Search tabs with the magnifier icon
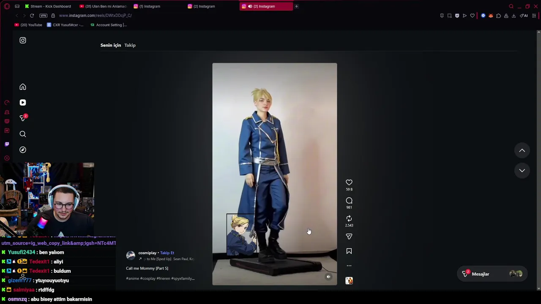The width and height of the screenshot is (541, 304). pyautogui.click(x=511, y=6)
